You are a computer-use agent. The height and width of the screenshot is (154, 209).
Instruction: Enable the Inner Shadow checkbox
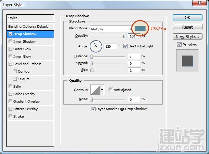(x=10, y=42)
